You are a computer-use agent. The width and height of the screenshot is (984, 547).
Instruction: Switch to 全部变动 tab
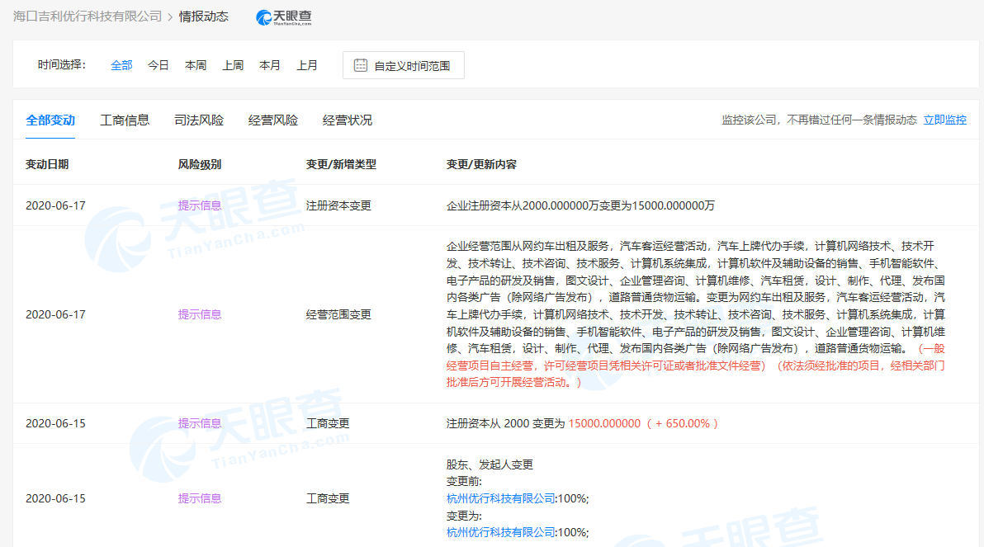click(50, 120)
